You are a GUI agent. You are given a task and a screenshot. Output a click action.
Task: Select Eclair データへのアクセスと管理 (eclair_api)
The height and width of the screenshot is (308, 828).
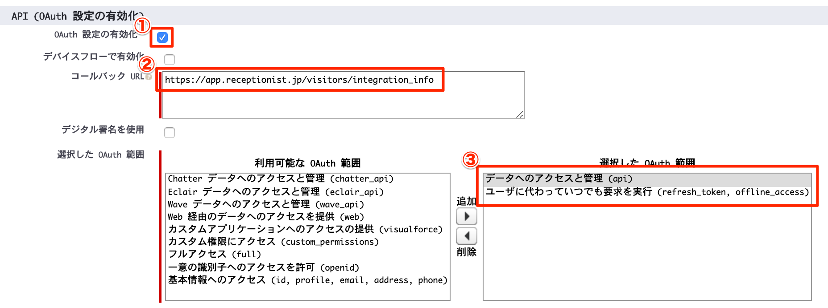pos(276,192)
